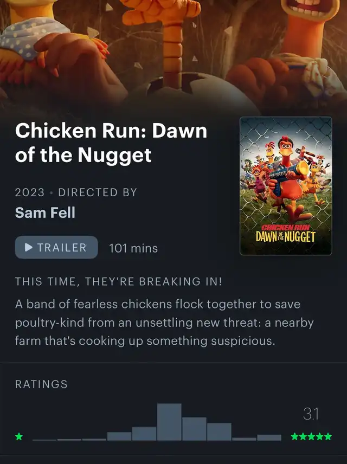Tap the 101 mins runtime label
Screen dimensions: 347x464
tap(133, 248)
